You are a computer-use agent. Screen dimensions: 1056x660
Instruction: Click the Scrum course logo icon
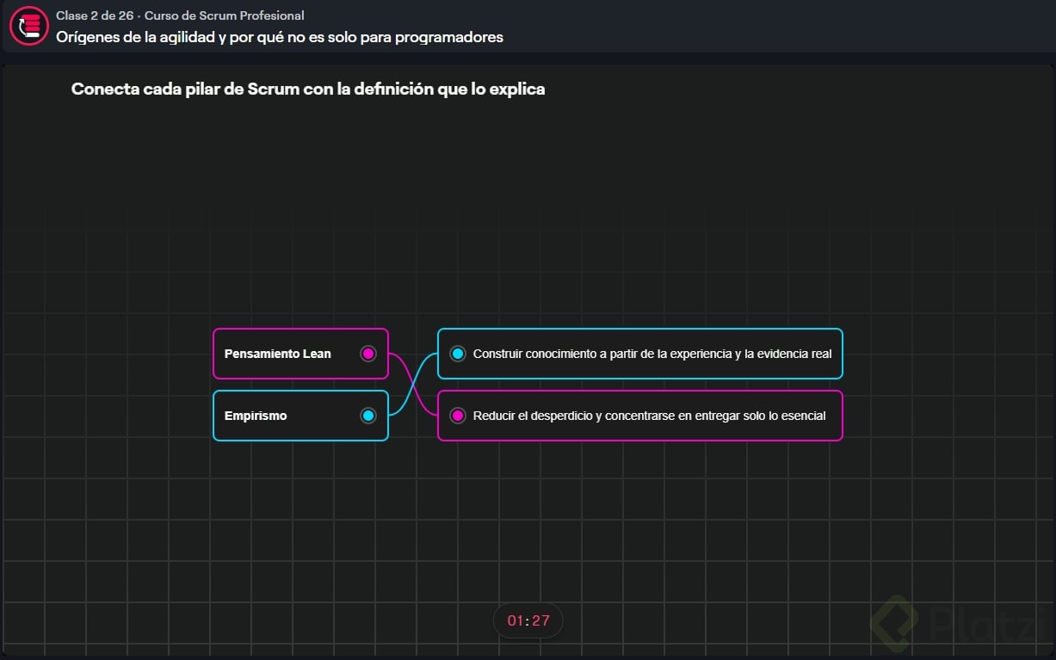[x=28, y=26]
